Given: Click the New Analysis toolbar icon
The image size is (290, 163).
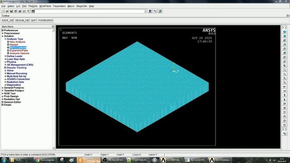Looking at the screenshot, I should click(x=3, y=11).
